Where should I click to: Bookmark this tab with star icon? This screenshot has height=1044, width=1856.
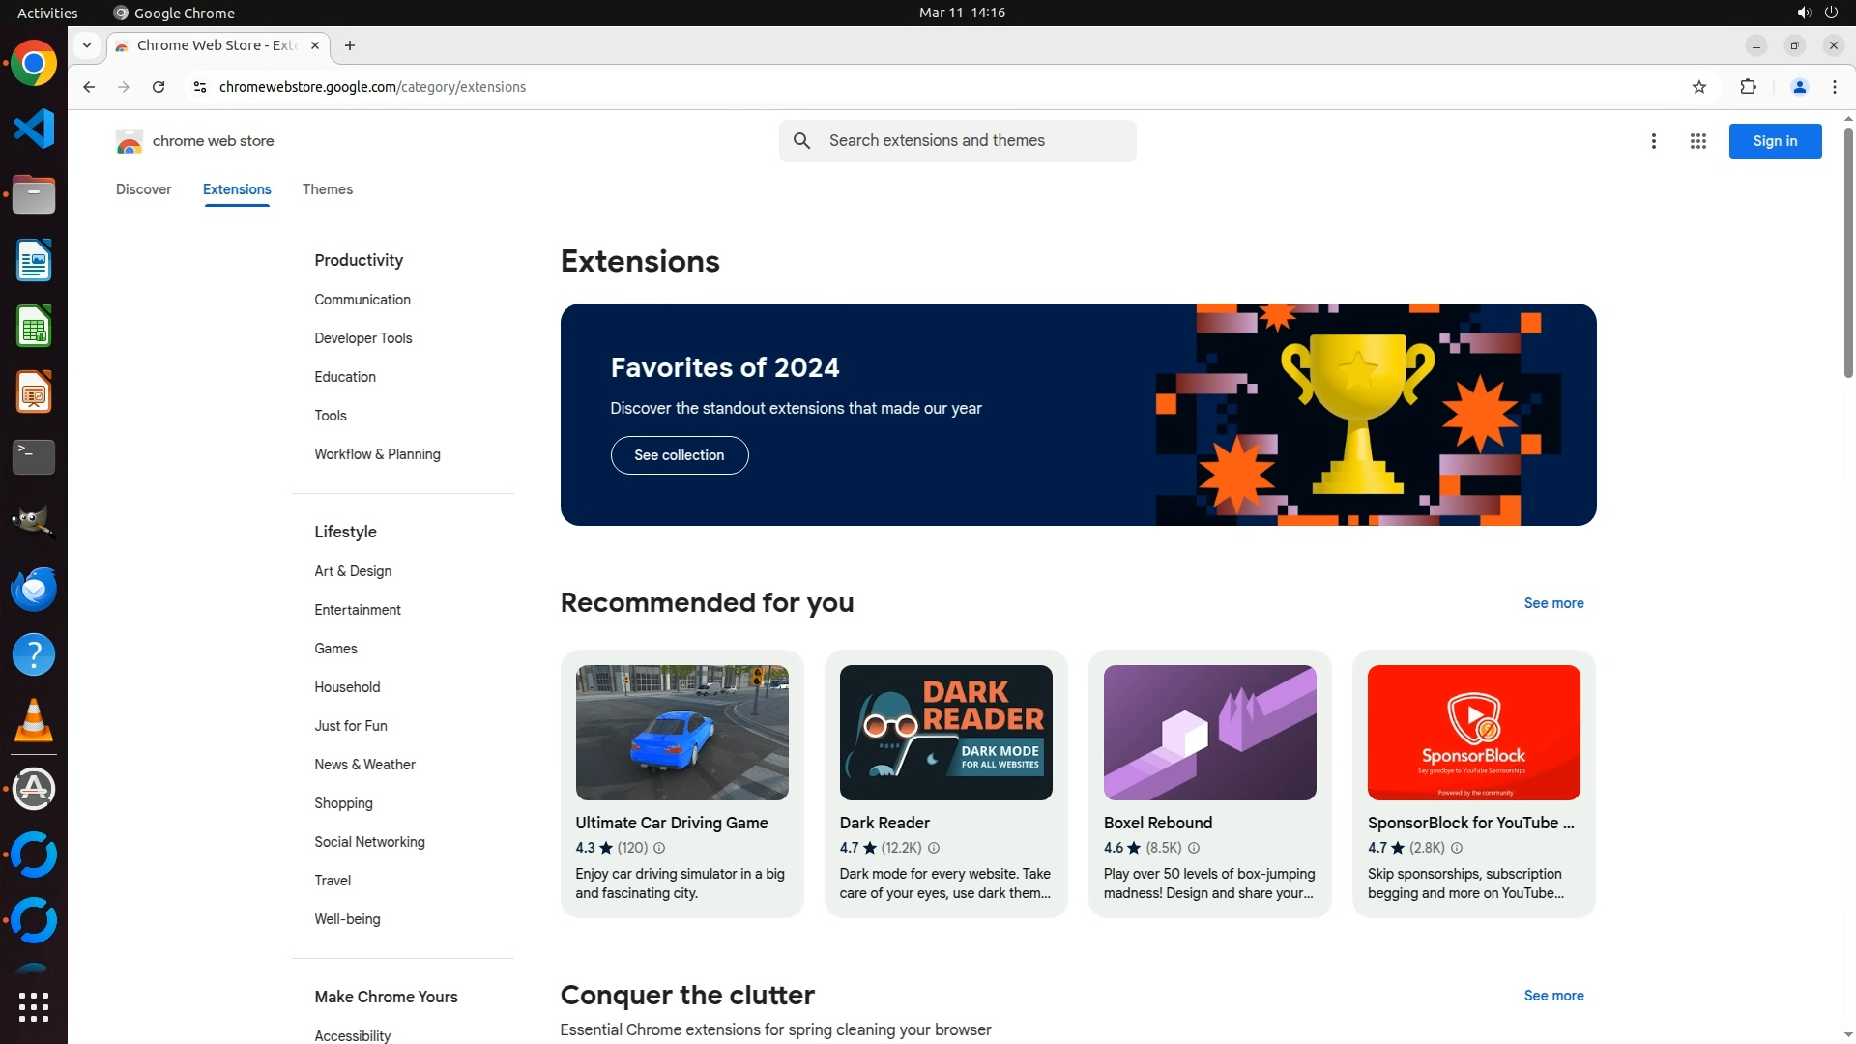[x=1699, y=87]
